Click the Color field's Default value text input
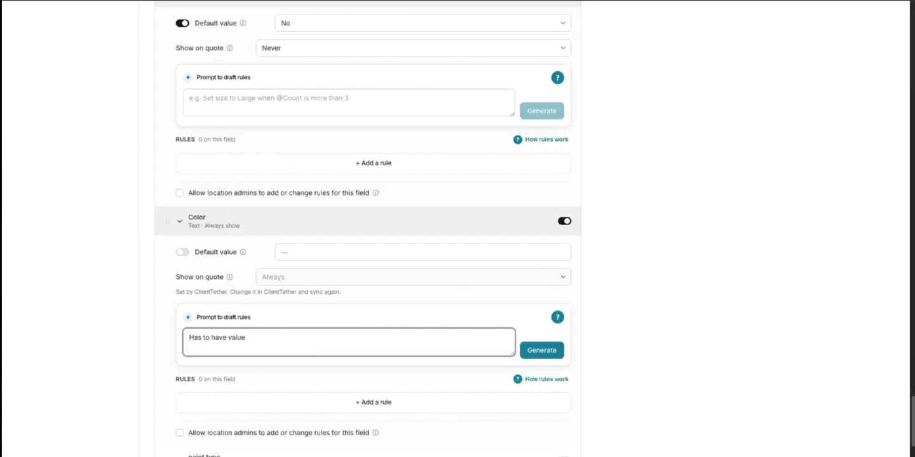The image size is (915, 457). coord(423,252)
